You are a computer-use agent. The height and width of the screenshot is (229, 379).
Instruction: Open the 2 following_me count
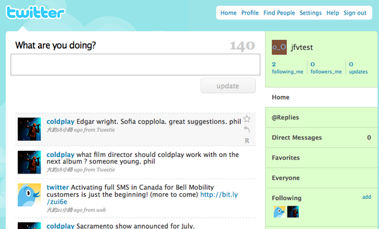287,68
